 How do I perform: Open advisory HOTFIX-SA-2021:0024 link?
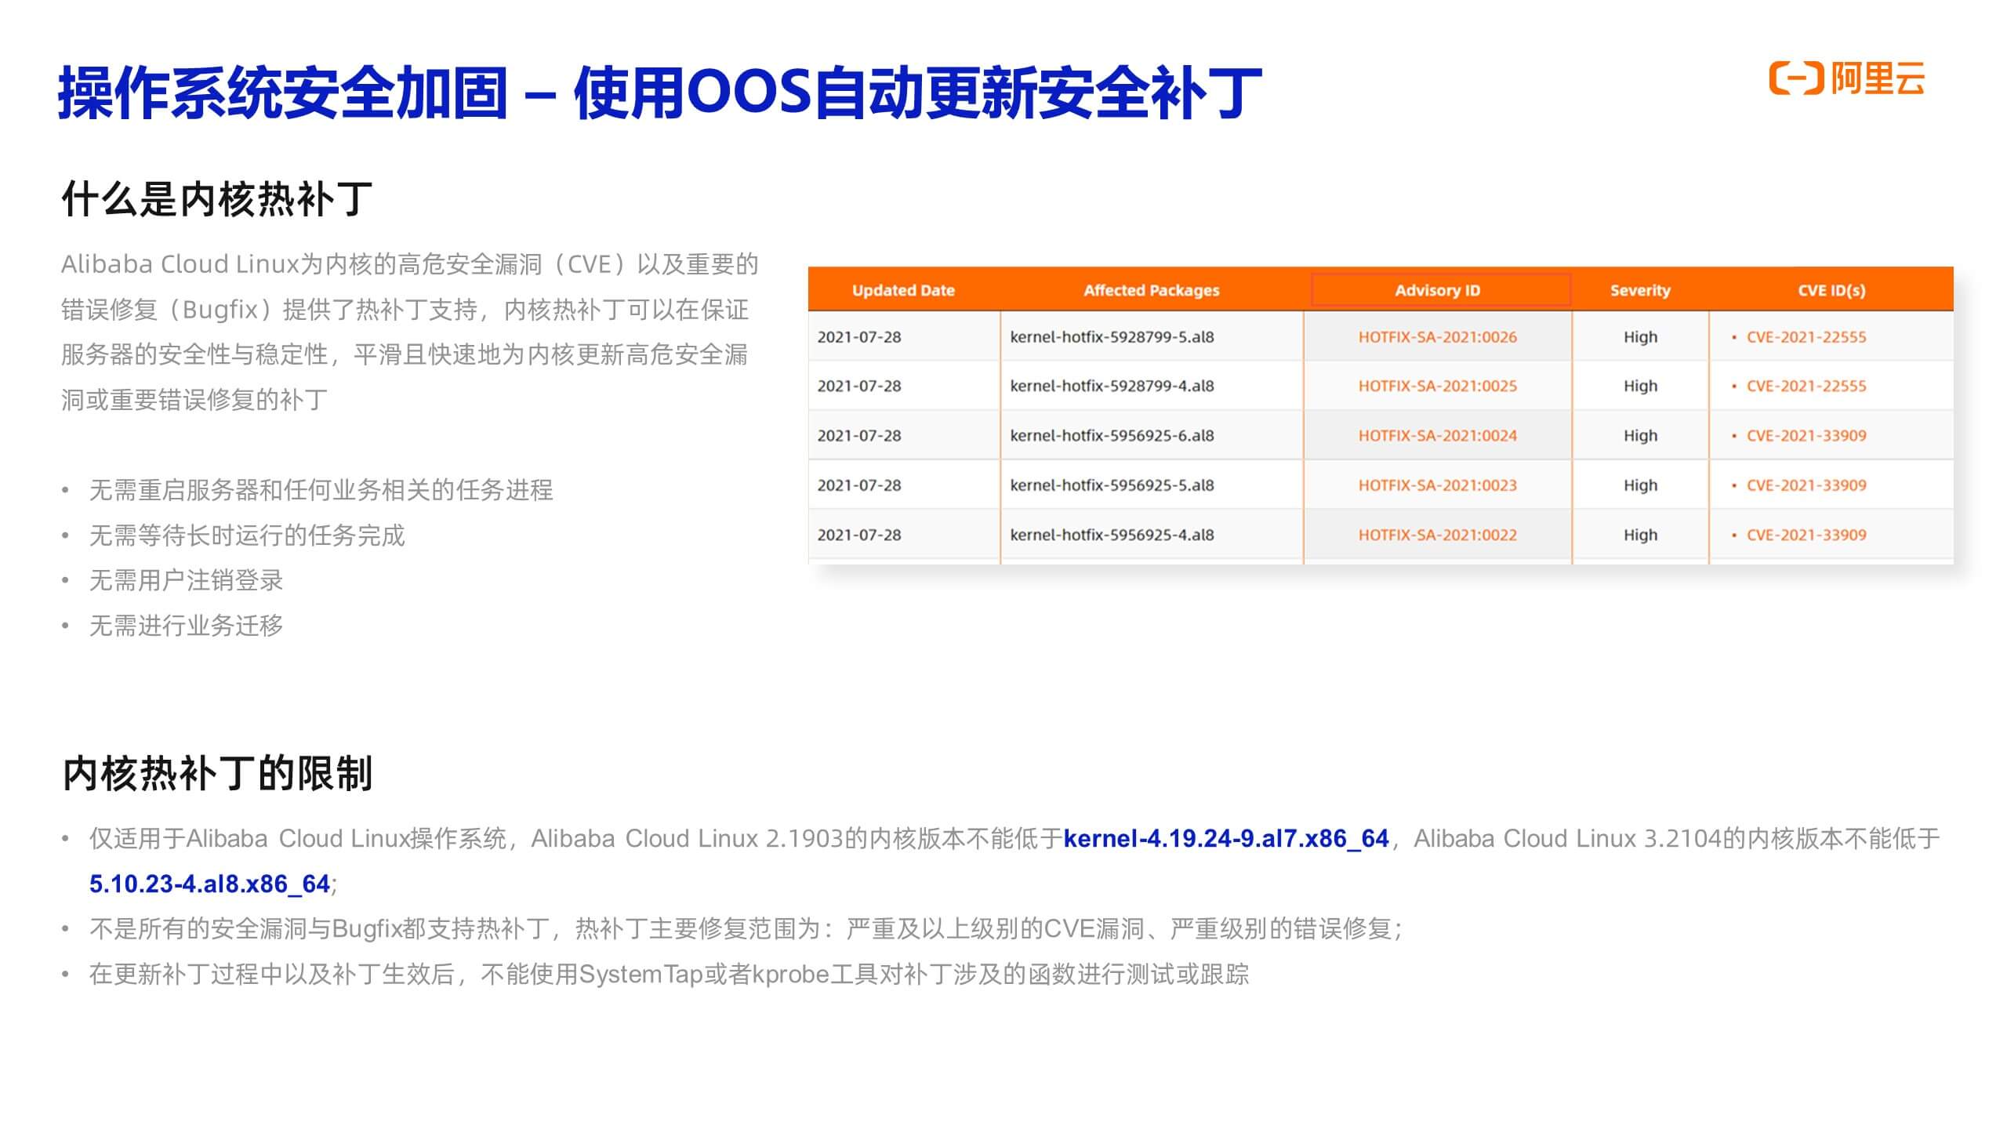pyautogui.click(x=1438, y=435)
